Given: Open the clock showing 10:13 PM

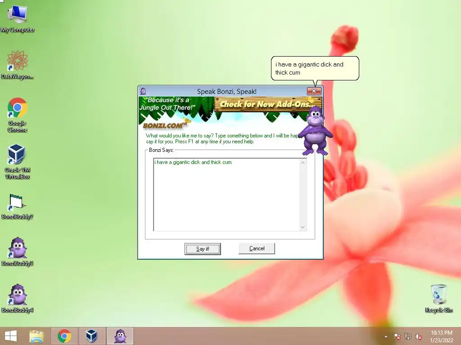Looking at the screenshot, I should click(x=441, y=336).
